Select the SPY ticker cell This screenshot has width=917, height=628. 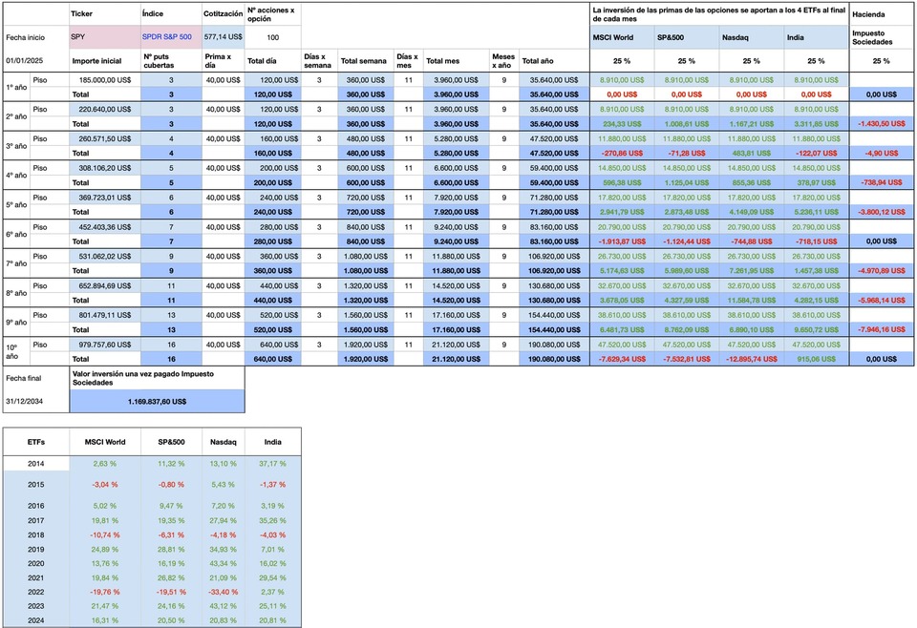pyautogui.click(x=105, y=37)
